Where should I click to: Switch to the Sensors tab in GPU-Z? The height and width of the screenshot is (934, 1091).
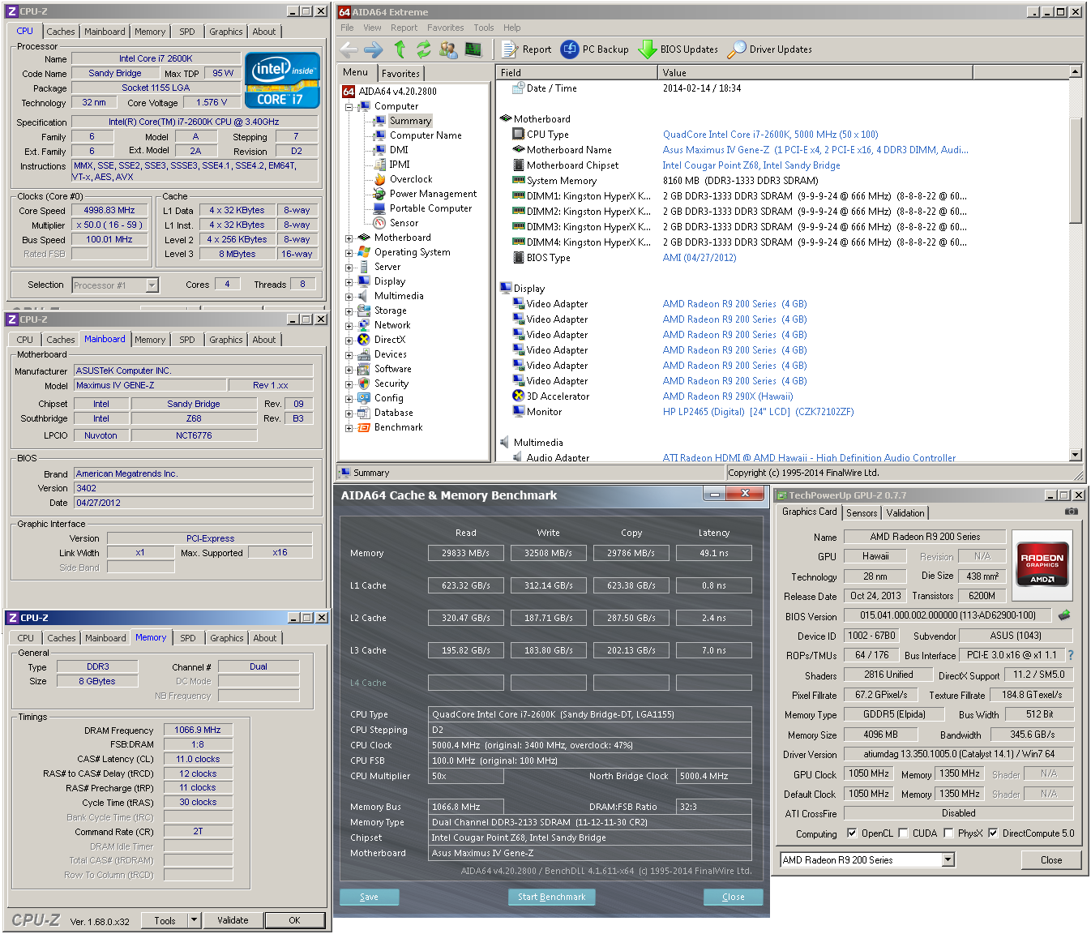(x=862, y=513)
